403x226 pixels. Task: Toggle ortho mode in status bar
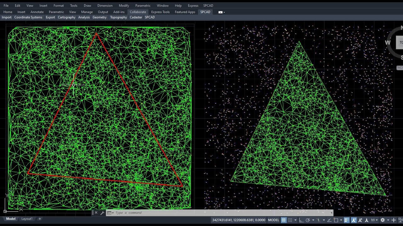pos(301,220)
